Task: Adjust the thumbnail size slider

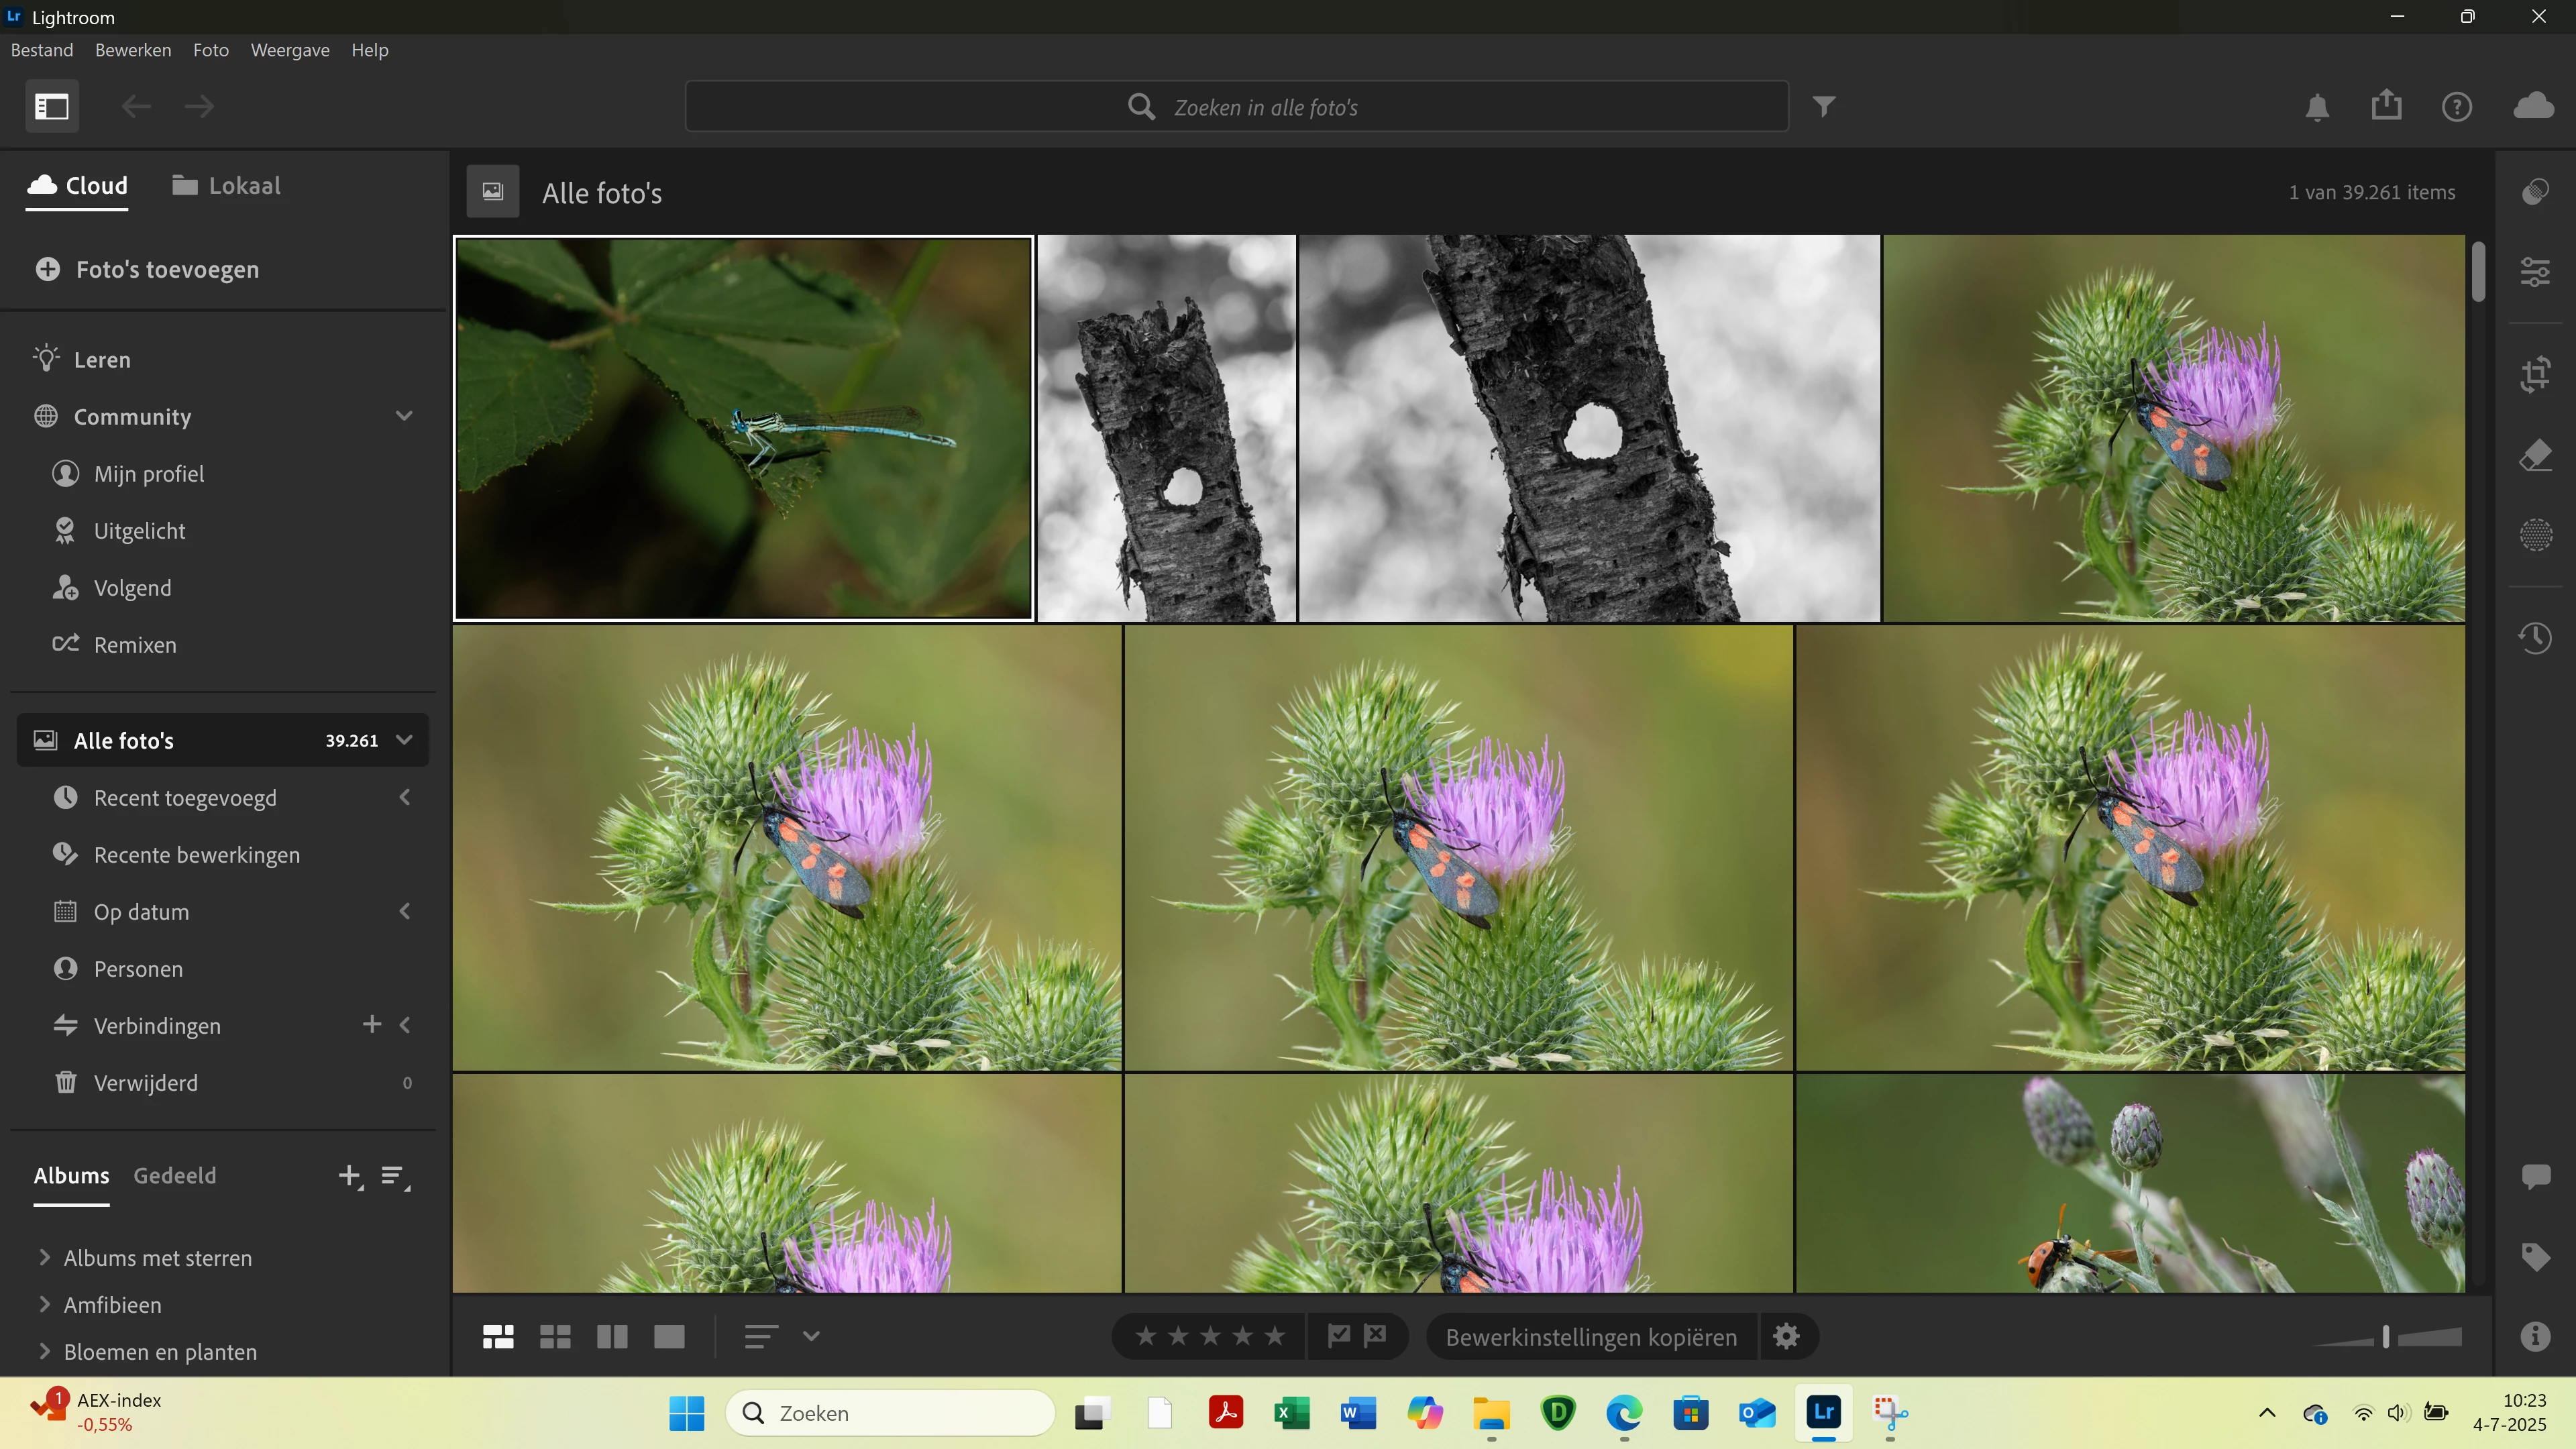Action: (x=2386, y=1337)
